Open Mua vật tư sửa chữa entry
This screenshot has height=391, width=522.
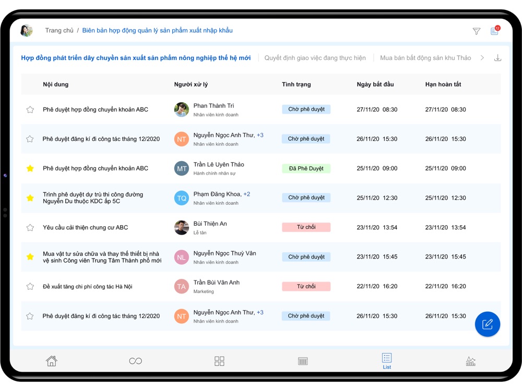(102, 257)
